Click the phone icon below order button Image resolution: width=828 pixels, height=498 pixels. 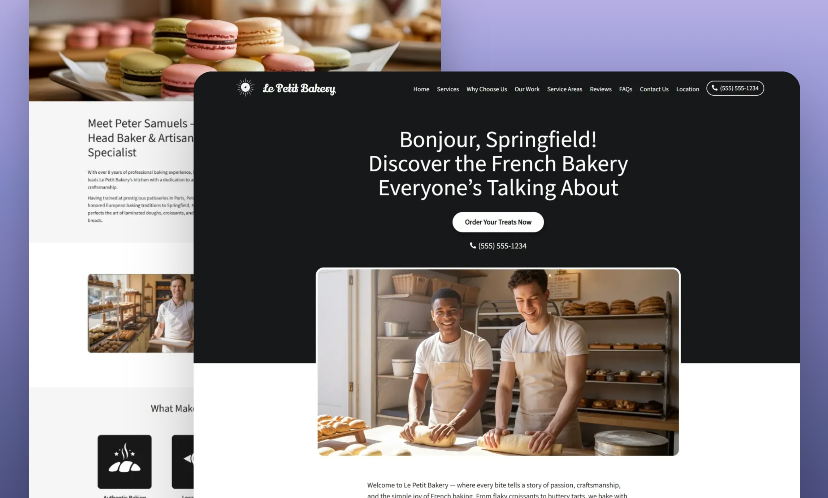tap(473, 246)
